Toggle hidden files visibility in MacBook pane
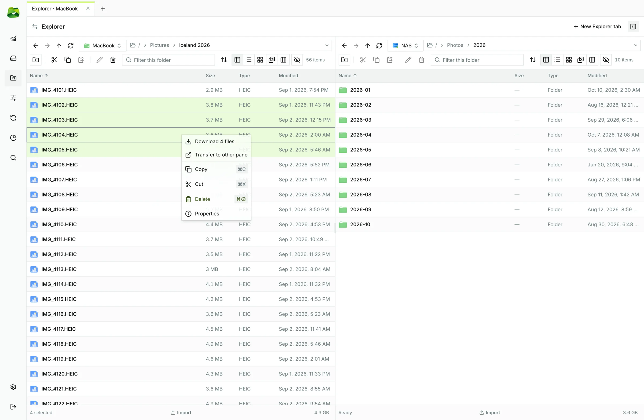 pos(297,60)
